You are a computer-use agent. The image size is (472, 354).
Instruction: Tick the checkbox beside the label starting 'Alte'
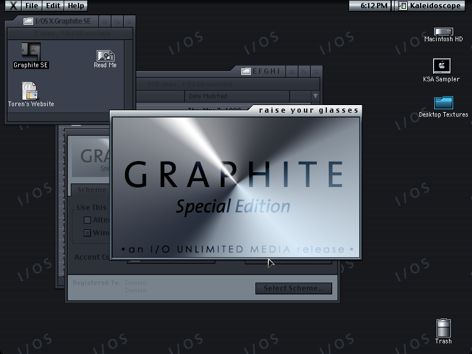tap(87, 220)
